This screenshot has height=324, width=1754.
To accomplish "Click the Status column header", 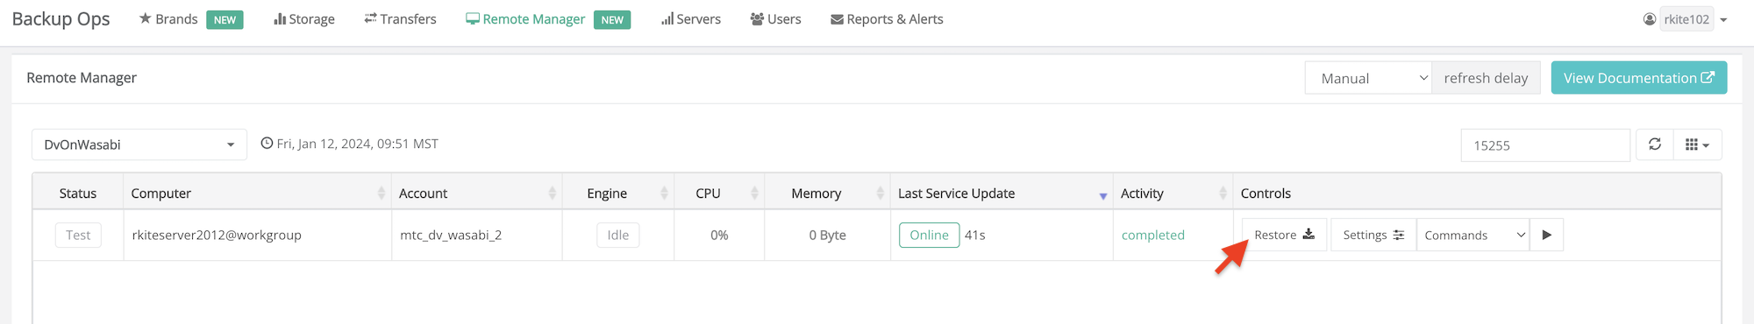I will pos(78,193).
